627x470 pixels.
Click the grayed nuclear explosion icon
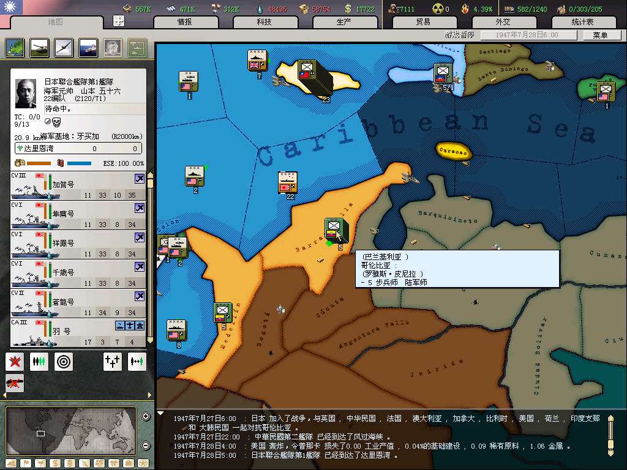click(x=113, y=48)
